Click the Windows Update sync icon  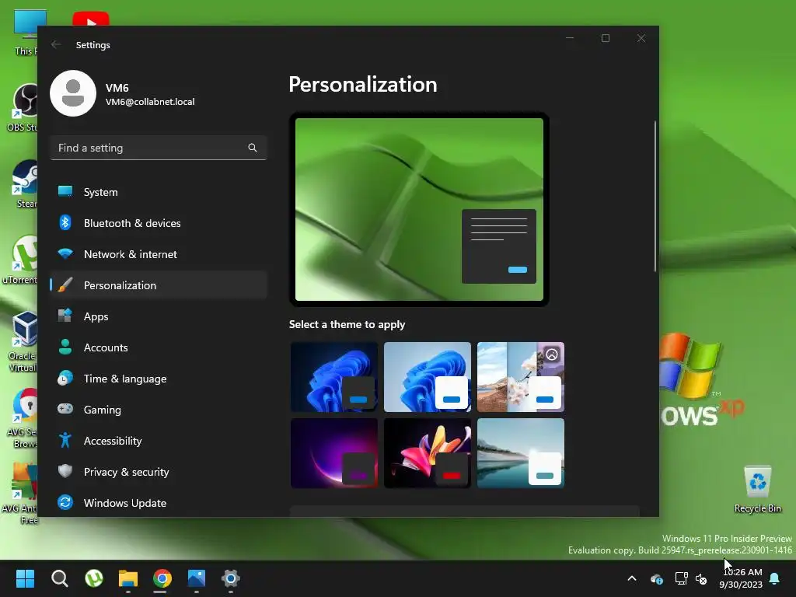(x=65, y=502)
